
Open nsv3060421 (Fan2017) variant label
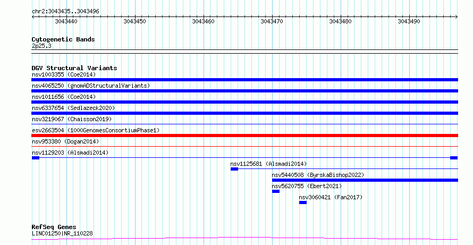pyautogui.click(x=331, y=197)
